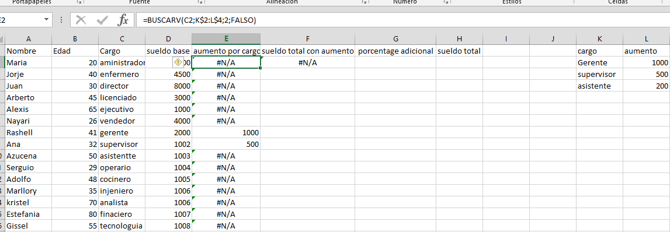Open Número group dialog launcher
This screenshot has width=670, height=232.
tap(446, 2)
